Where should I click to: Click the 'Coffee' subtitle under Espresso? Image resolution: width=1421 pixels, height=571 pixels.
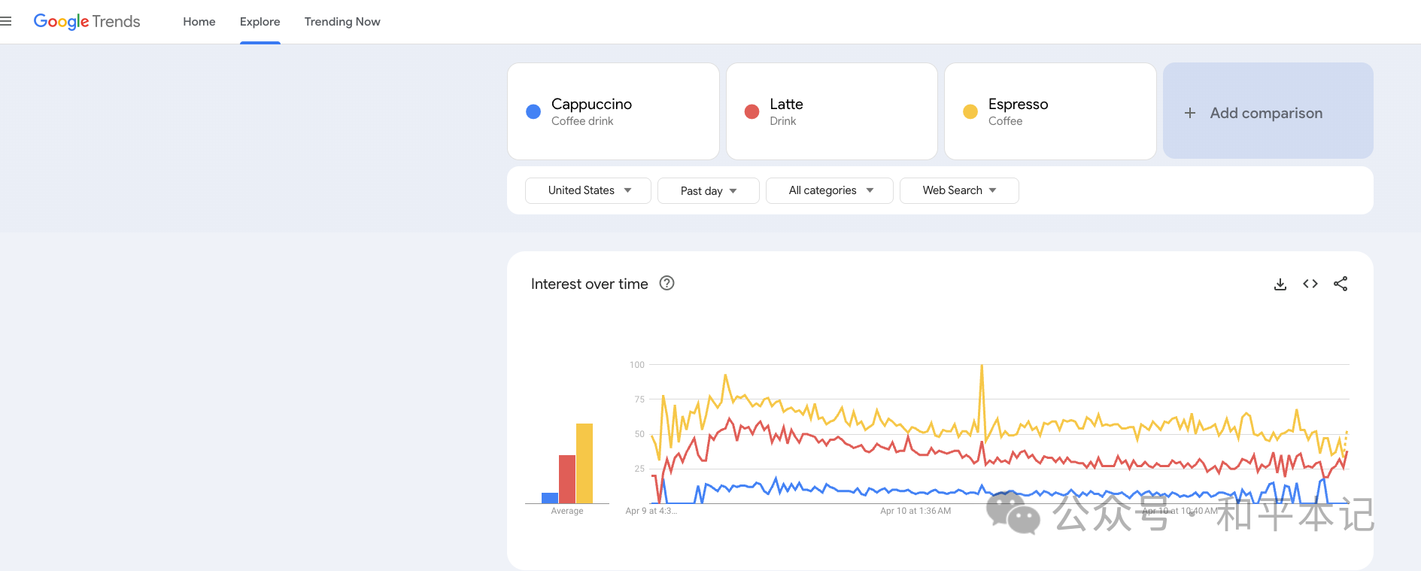(1006, 121)
